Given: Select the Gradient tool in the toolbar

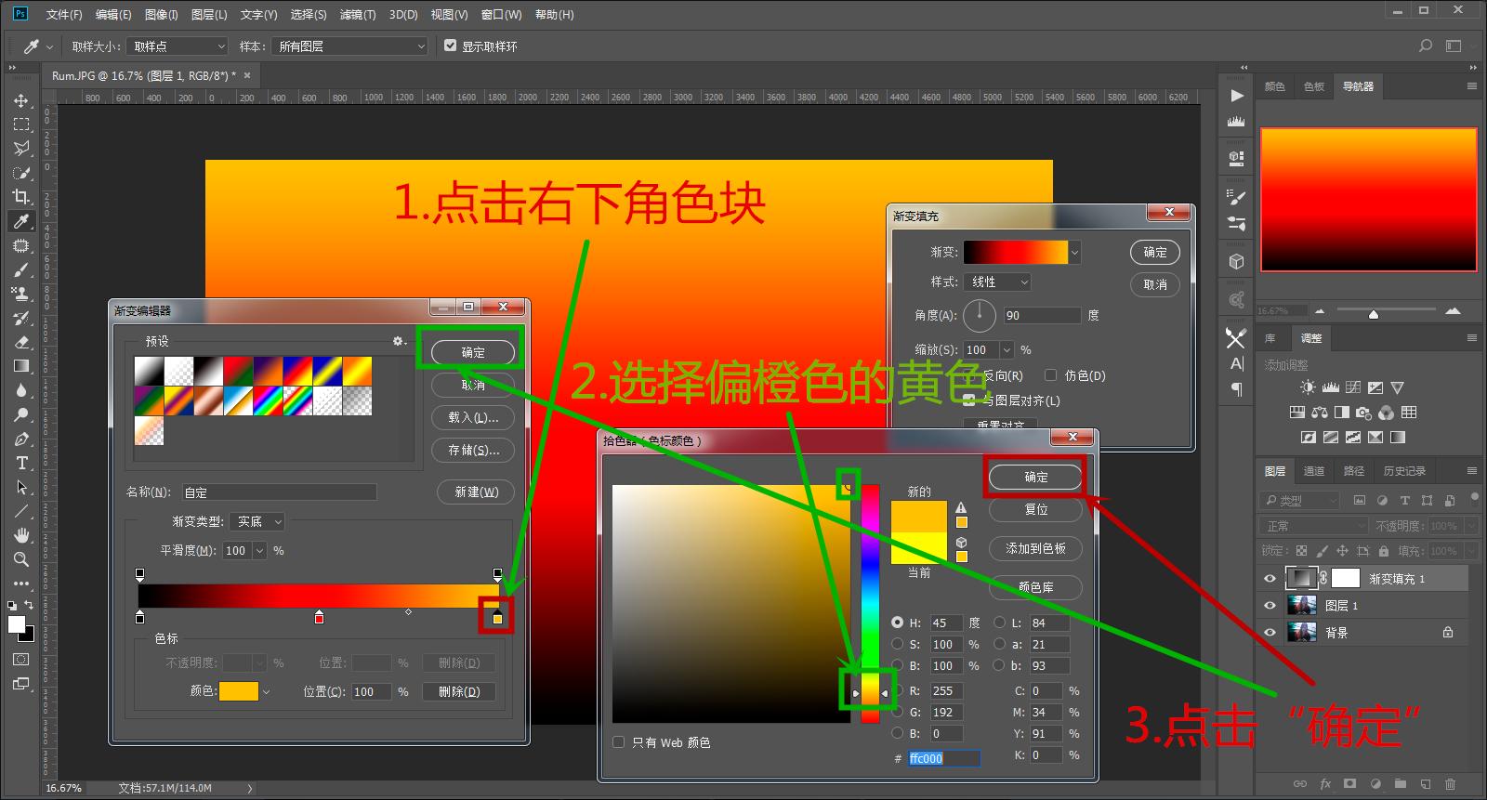Looking at the screenshot, I should point(21,366).
